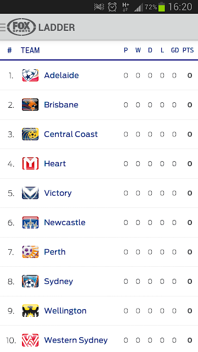This screenshot has height=352, width=198.
Task: Tap the alarm clock status icon
Action: (x=112, y=7)
